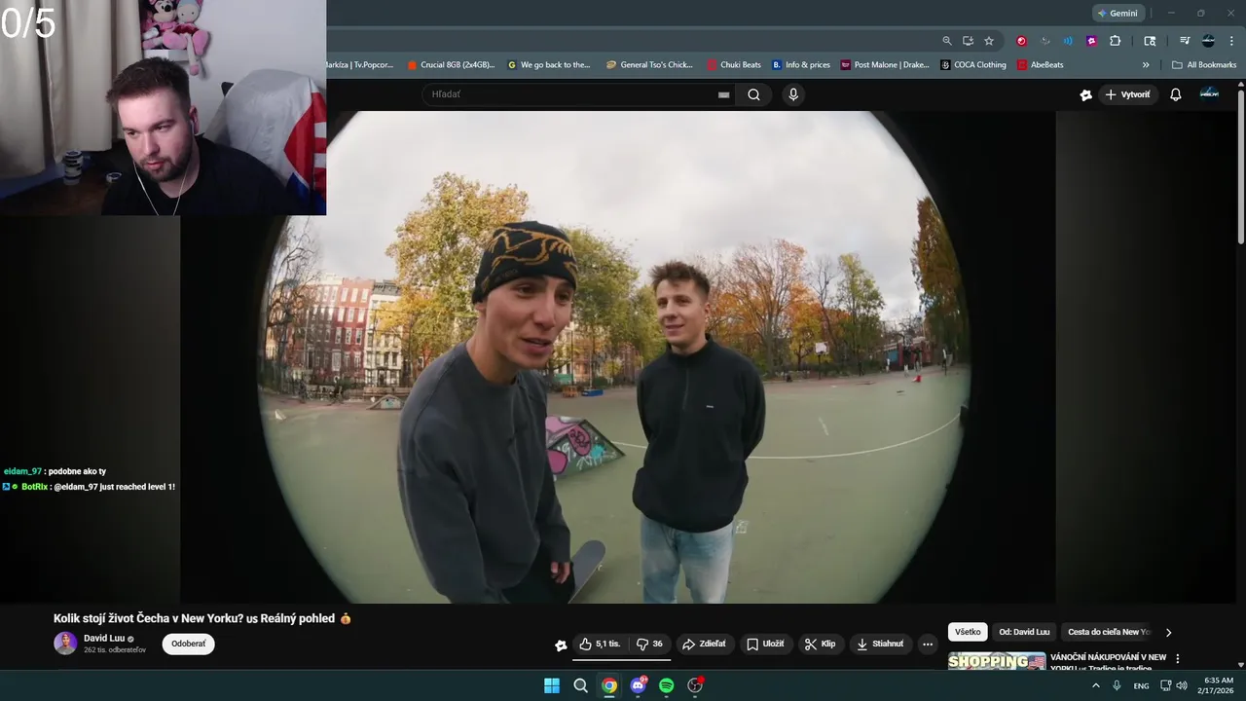1246x701 pixels.
Task: Open the Crucial 8GB (2x4GB) bookmark
Action: pos(451,65)
